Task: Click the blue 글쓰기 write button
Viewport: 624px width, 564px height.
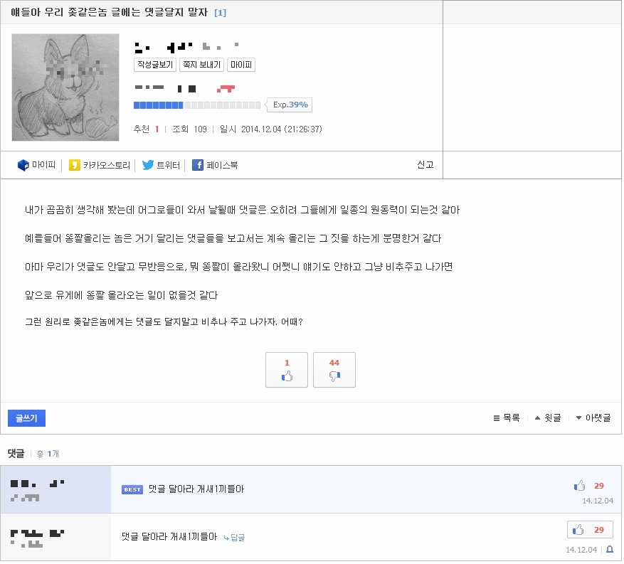Action: pyautogui.click(x=26, y=418)
